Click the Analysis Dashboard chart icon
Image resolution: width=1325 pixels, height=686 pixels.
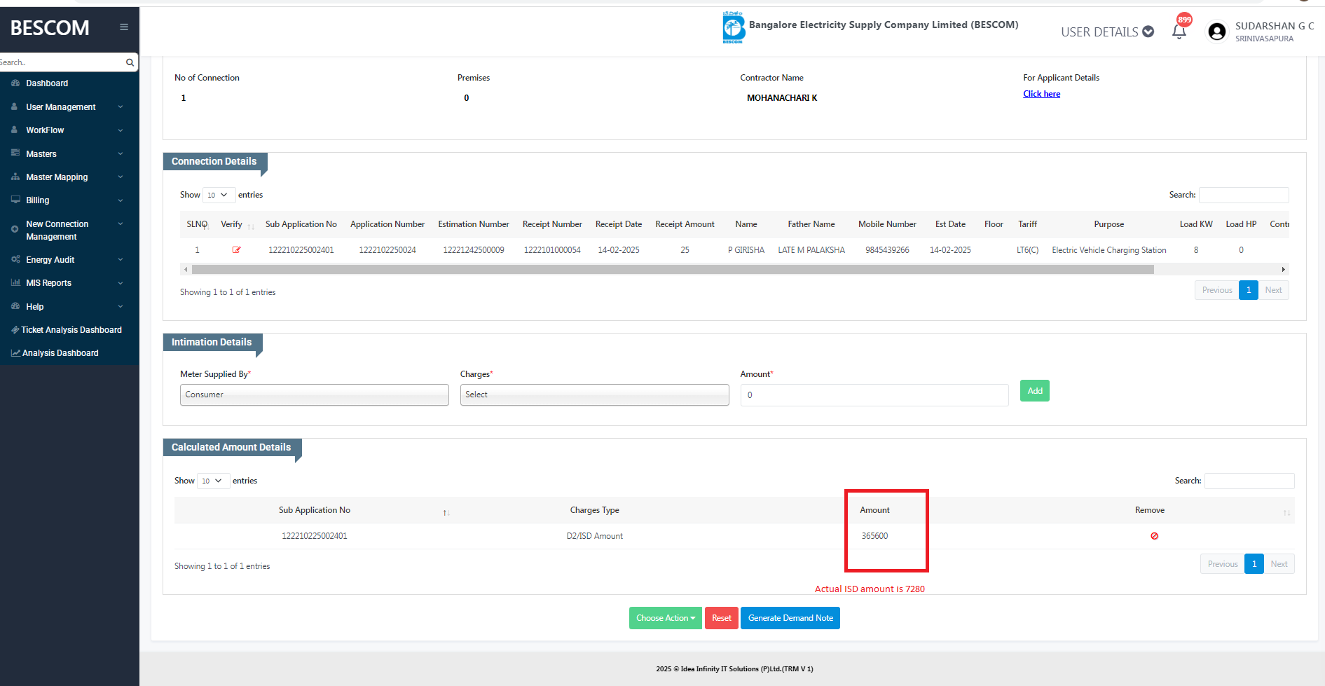click(x=15, y=353)
